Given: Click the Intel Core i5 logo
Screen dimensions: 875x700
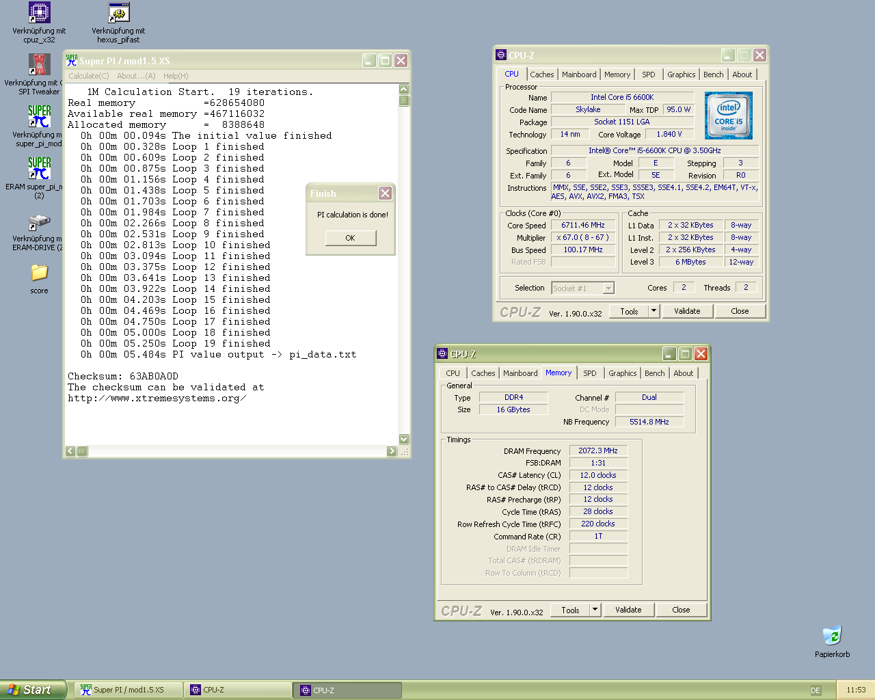Looking at the screenshot, I should (x=728, y=116).
